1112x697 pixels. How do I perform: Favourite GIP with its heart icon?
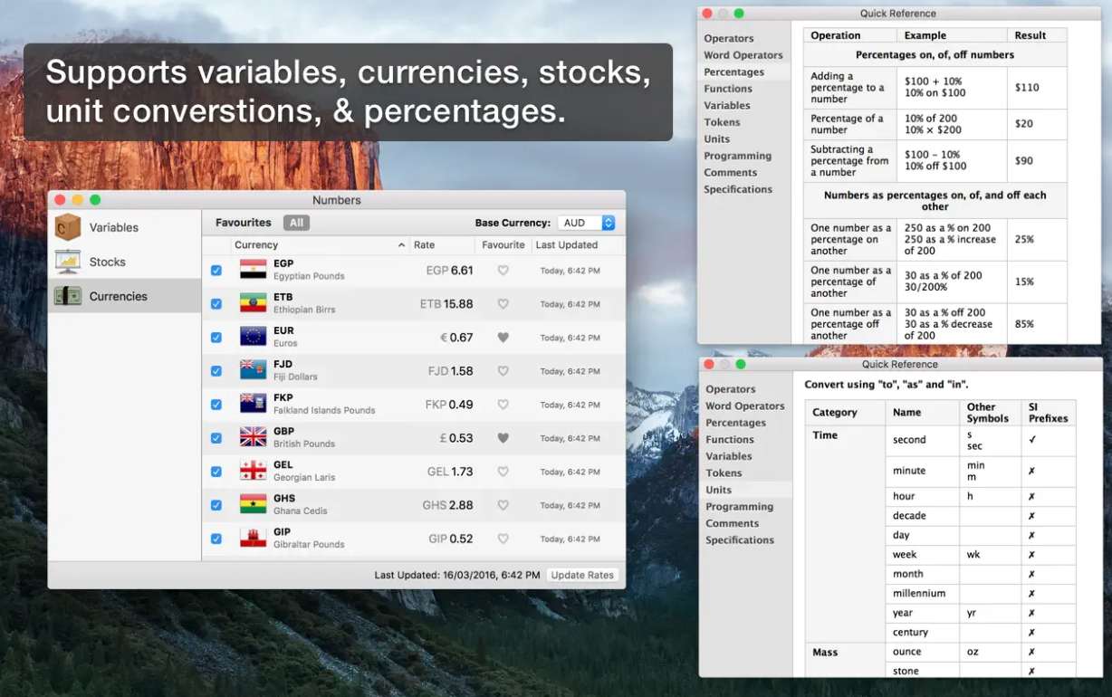(503, 539)
